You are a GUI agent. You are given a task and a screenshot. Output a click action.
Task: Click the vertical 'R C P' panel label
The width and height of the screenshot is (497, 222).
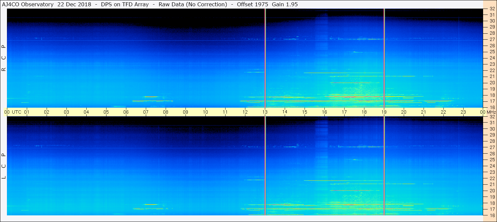pyautogui.click(x=4, y=58)
